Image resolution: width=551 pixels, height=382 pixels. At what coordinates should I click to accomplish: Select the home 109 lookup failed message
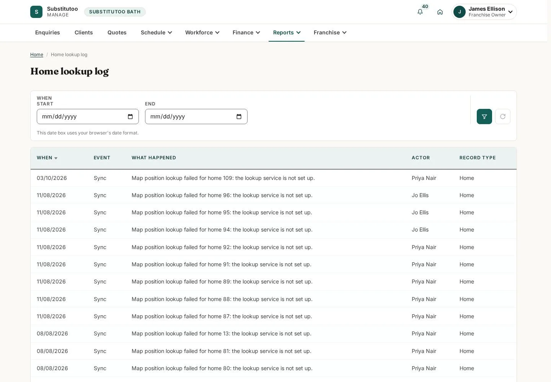tap(223, 178)
